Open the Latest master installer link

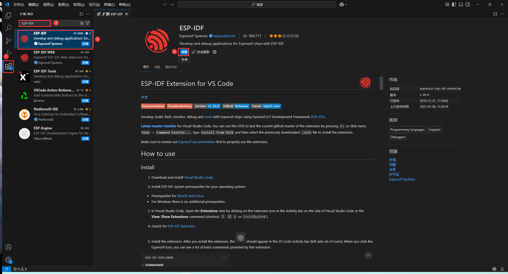pos(159,126)
